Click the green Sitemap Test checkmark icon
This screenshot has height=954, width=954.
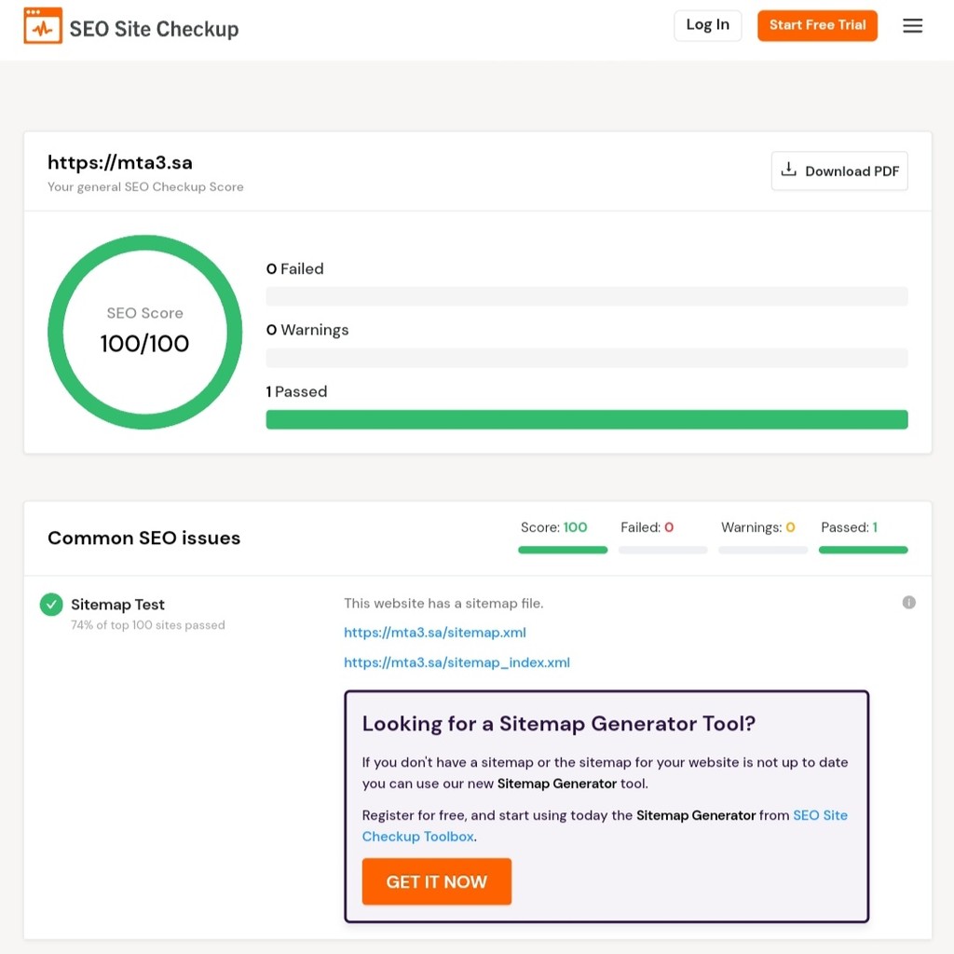point(51,605)
